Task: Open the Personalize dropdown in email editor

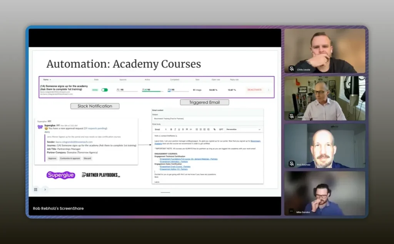Action: point(243,129)
